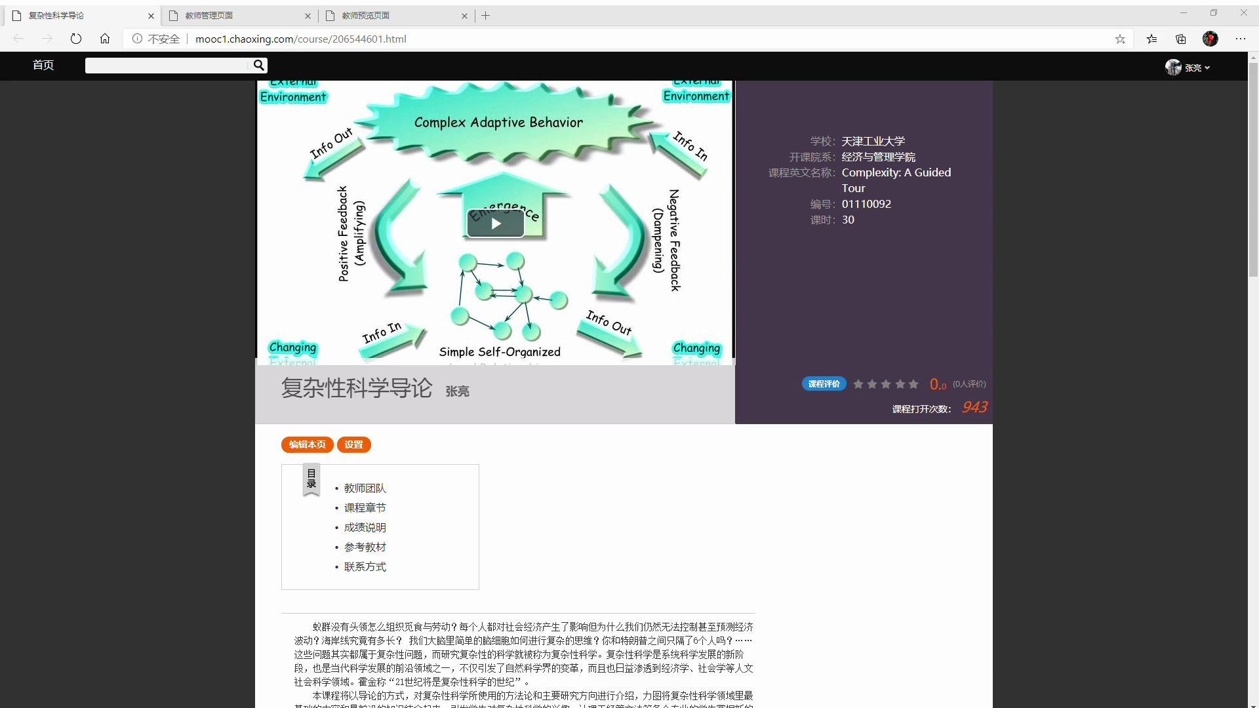Open a new browser tab

[x=486, y=16]
